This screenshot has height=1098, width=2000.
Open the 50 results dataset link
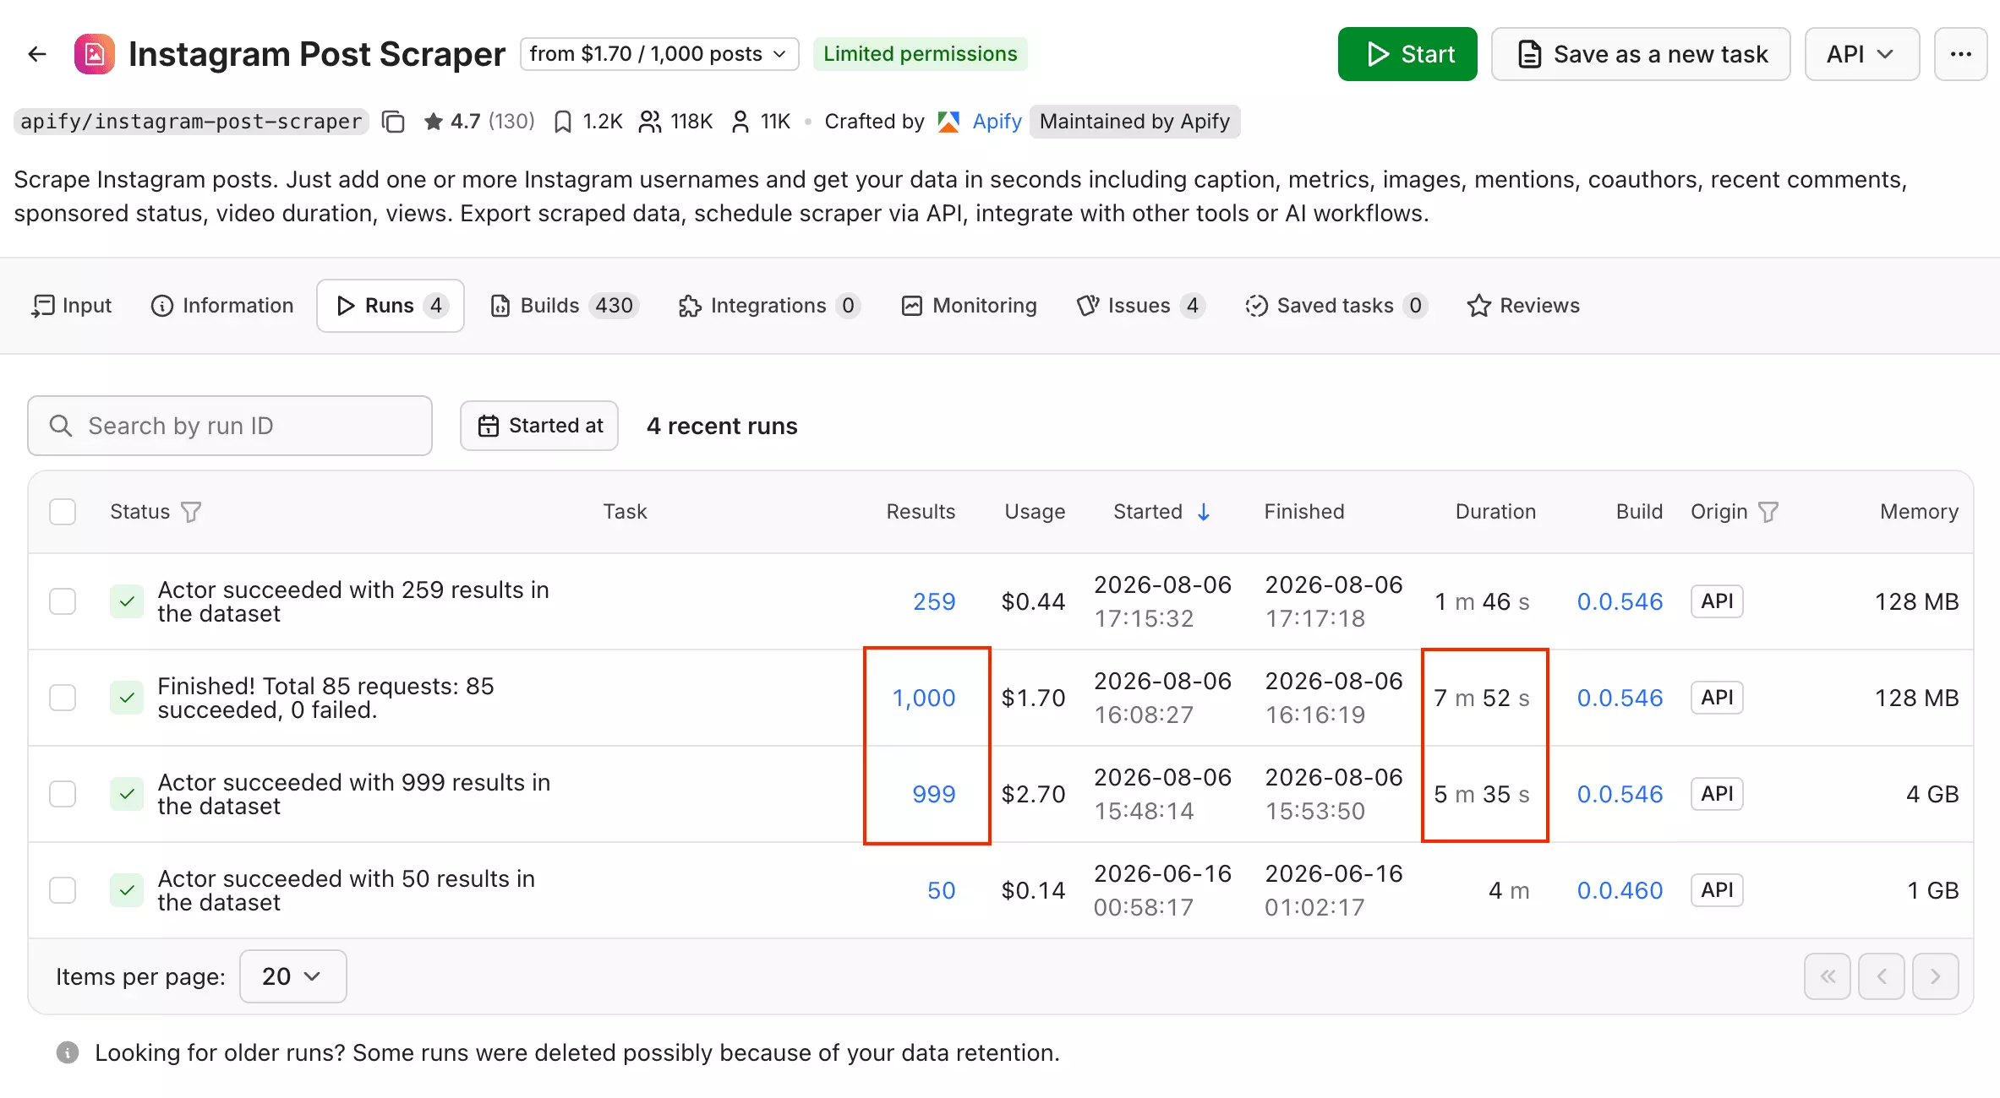(x=942, y=890)
